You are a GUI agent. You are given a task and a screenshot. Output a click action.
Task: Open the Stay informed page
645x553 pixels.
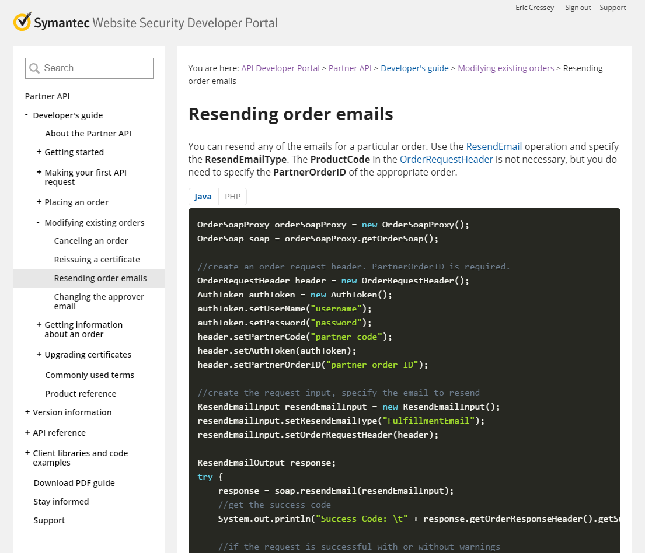click(x=61, y=502)
